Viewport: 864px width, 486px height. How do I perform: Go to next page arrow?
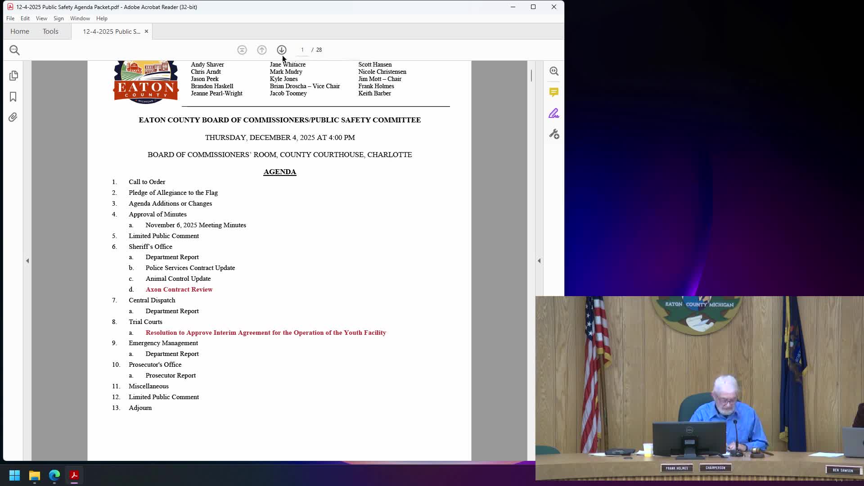pos(282,50)
